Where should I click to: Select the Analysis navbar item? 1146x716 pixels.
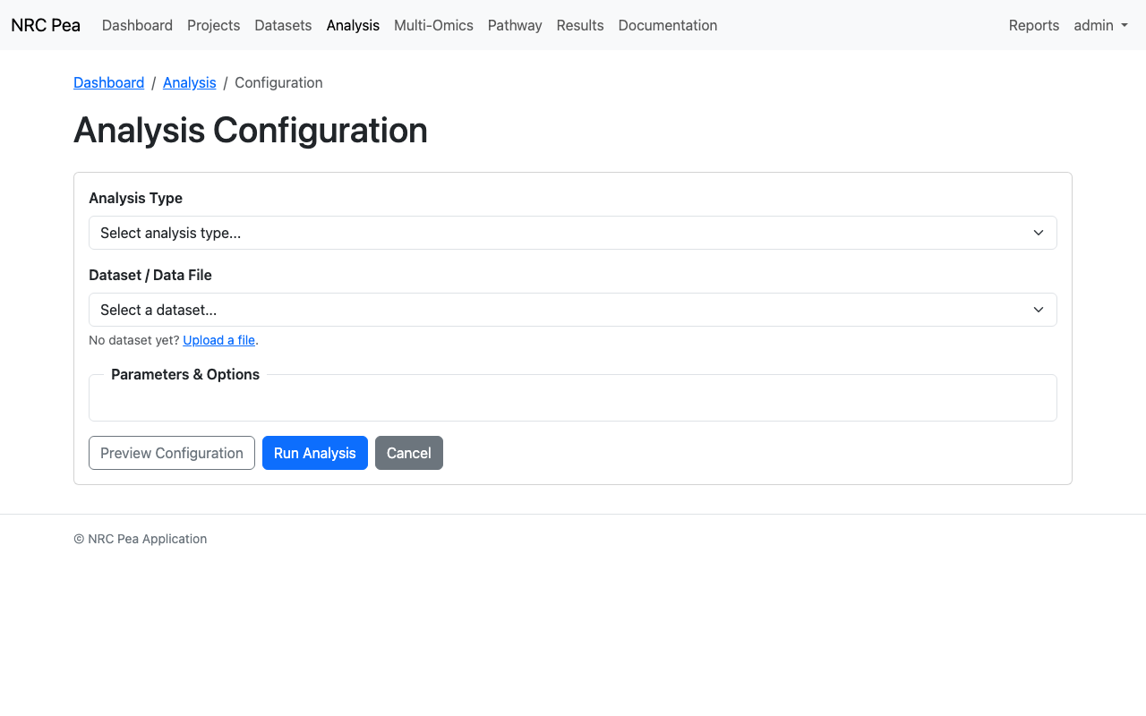(x=353, y=25)
